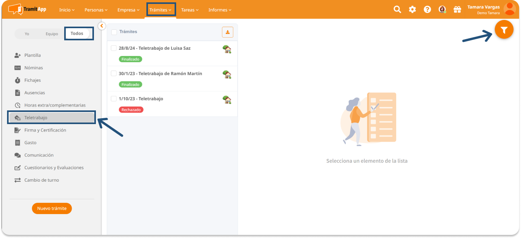Screen dimensions: 521x238
Task: Check the Teletrabajo de Luisa Saz box
Action: coord(114,48)
